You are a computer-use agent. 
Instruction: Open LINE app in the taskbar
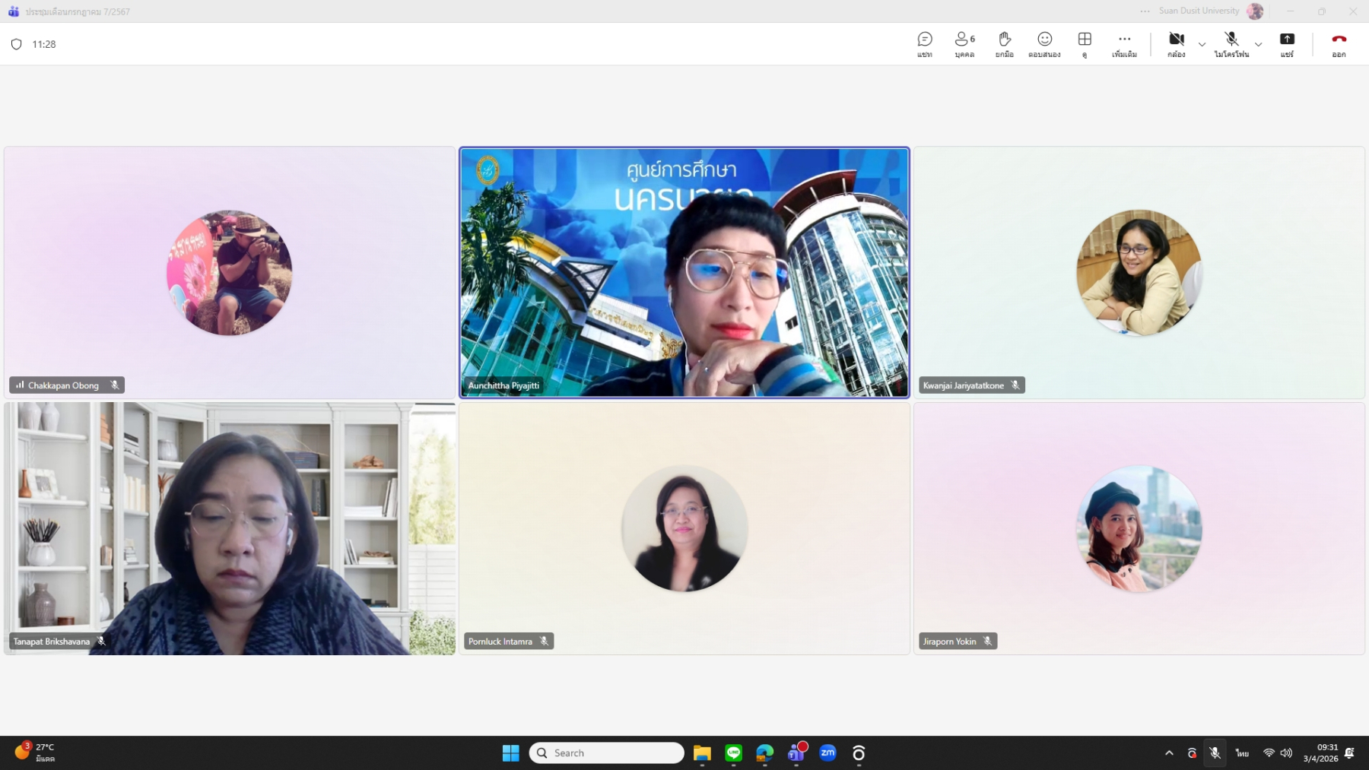click(x=733, y=753)
